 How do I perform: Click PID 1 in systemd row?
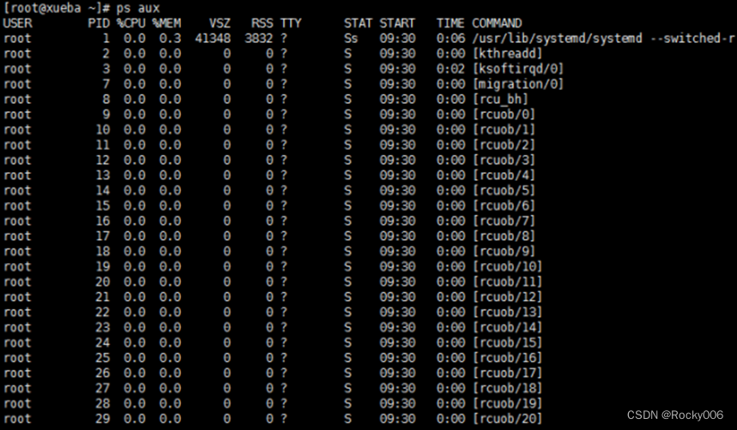pos(106,38)
